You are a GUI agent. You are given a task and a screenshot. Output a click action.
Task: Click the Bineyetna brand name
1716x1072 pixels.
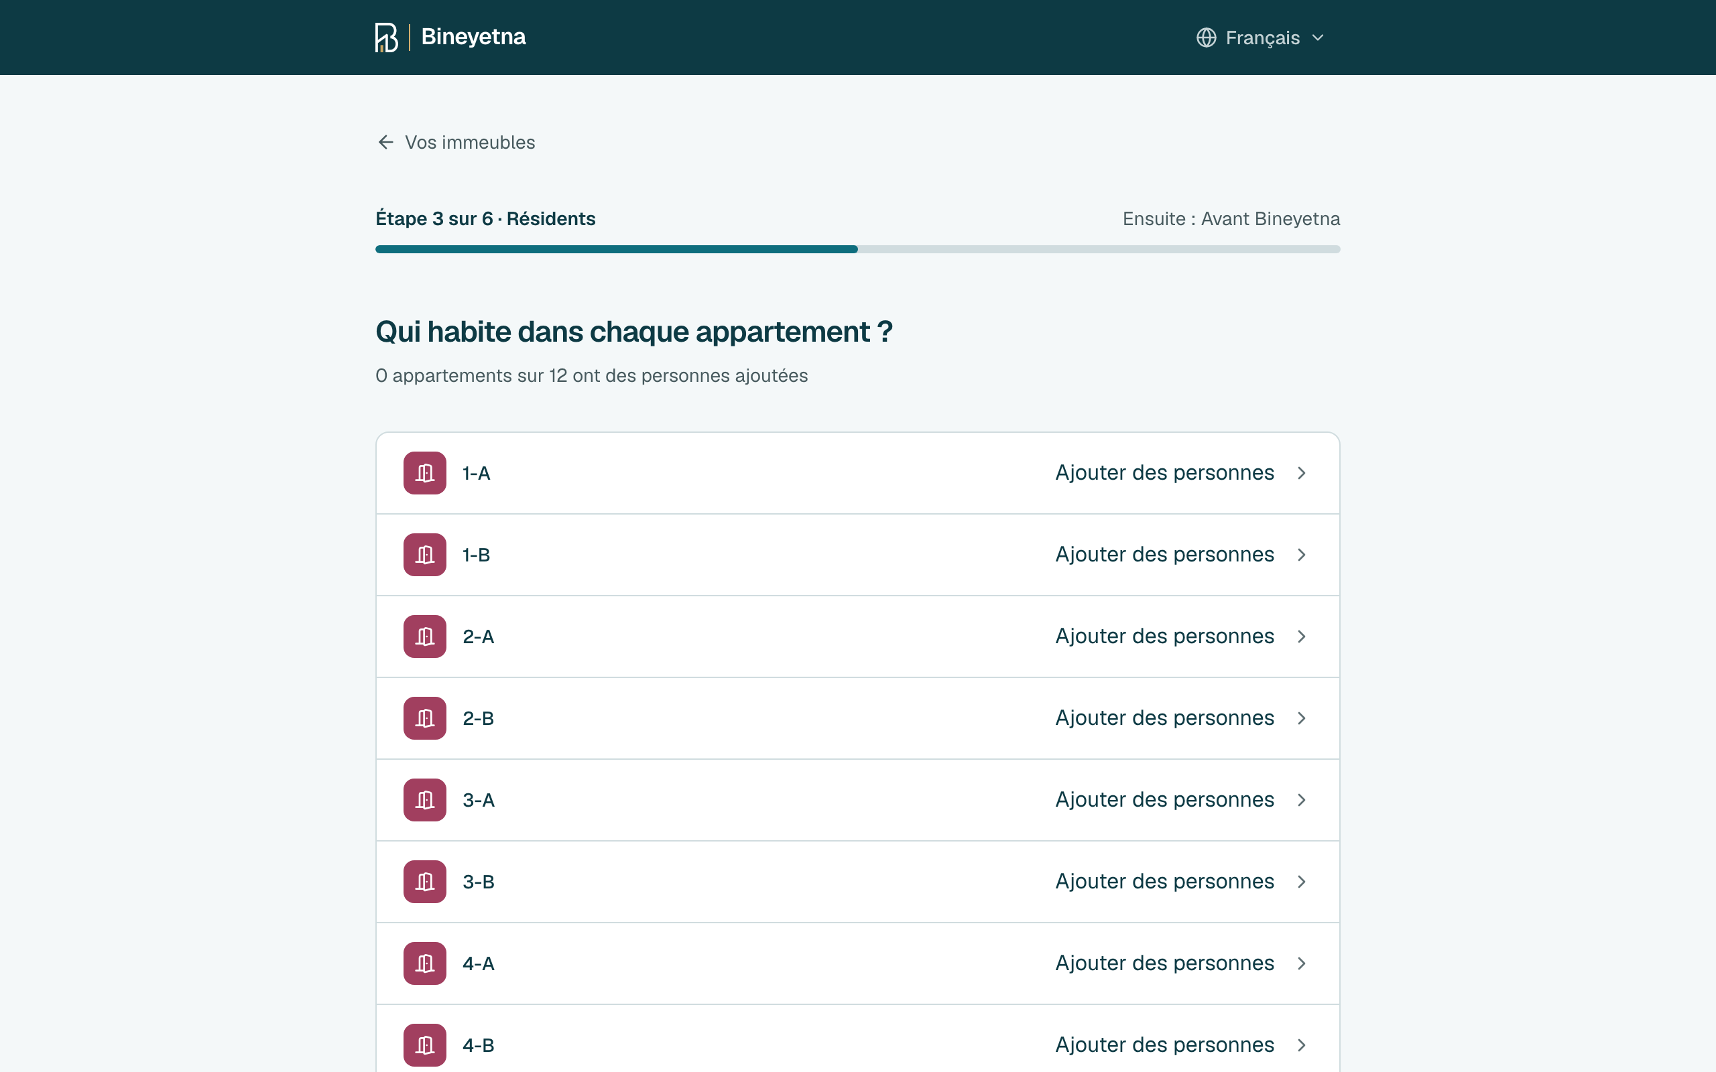click(473, 37)
